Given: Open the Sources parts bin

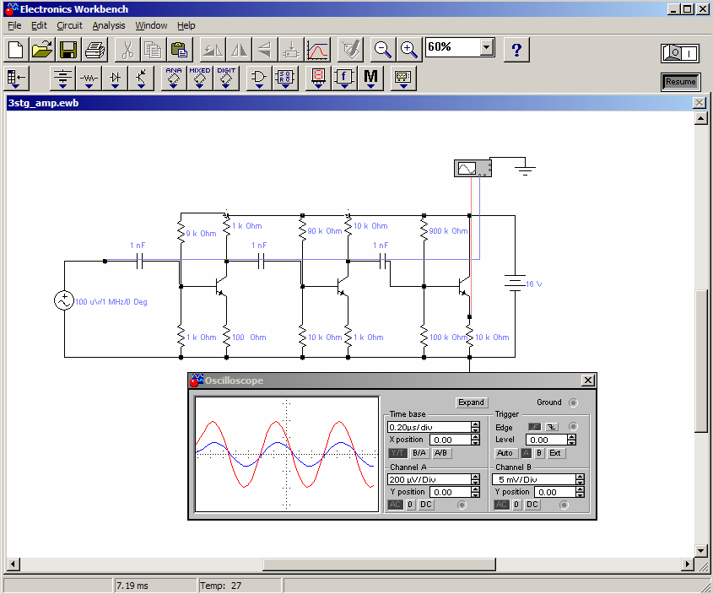Looking at the screenshot, I should click(x=63, y=78).
